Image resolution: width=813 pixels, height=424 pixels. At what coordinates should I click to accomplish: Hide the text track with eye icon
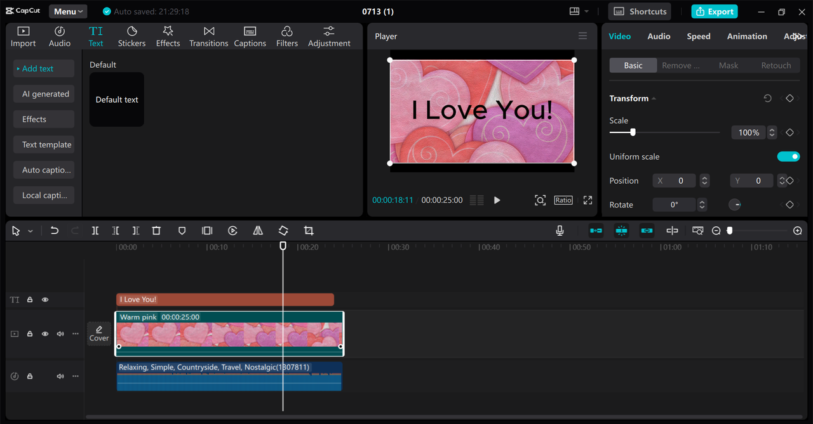point(45,300)
